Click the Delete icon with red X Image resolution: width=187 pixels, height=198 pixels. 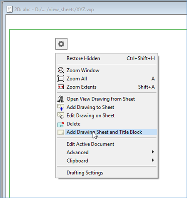(61, 124)
